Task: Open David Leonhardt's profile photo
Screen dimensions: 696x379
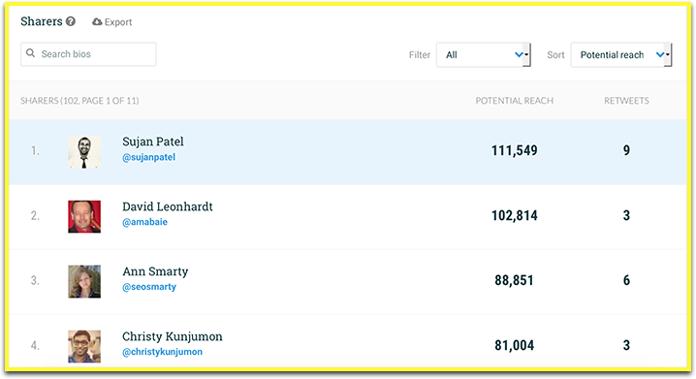Action: pos(84,216)
